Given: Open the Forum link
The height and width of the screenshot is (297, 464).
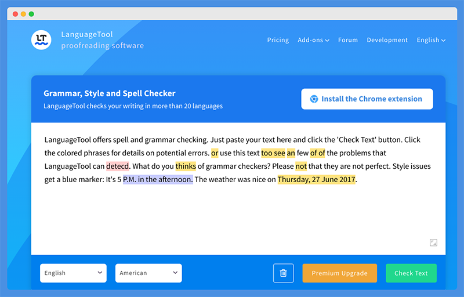Looking at the screenshot, I should [x=348, y=40].
